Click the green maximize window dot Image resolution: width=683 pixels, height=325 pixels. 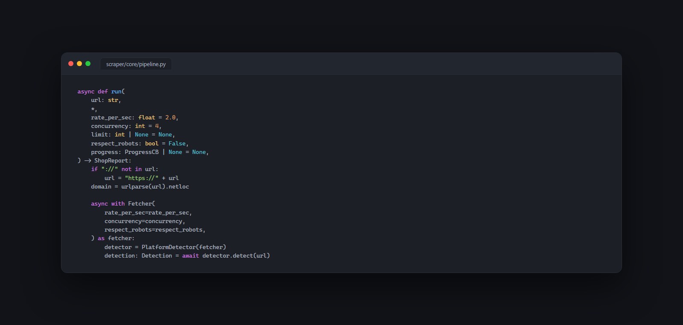pos(88,64)
